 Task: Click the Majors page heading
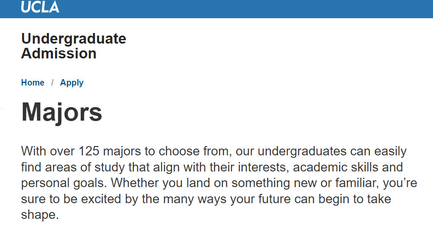[62, 112]
